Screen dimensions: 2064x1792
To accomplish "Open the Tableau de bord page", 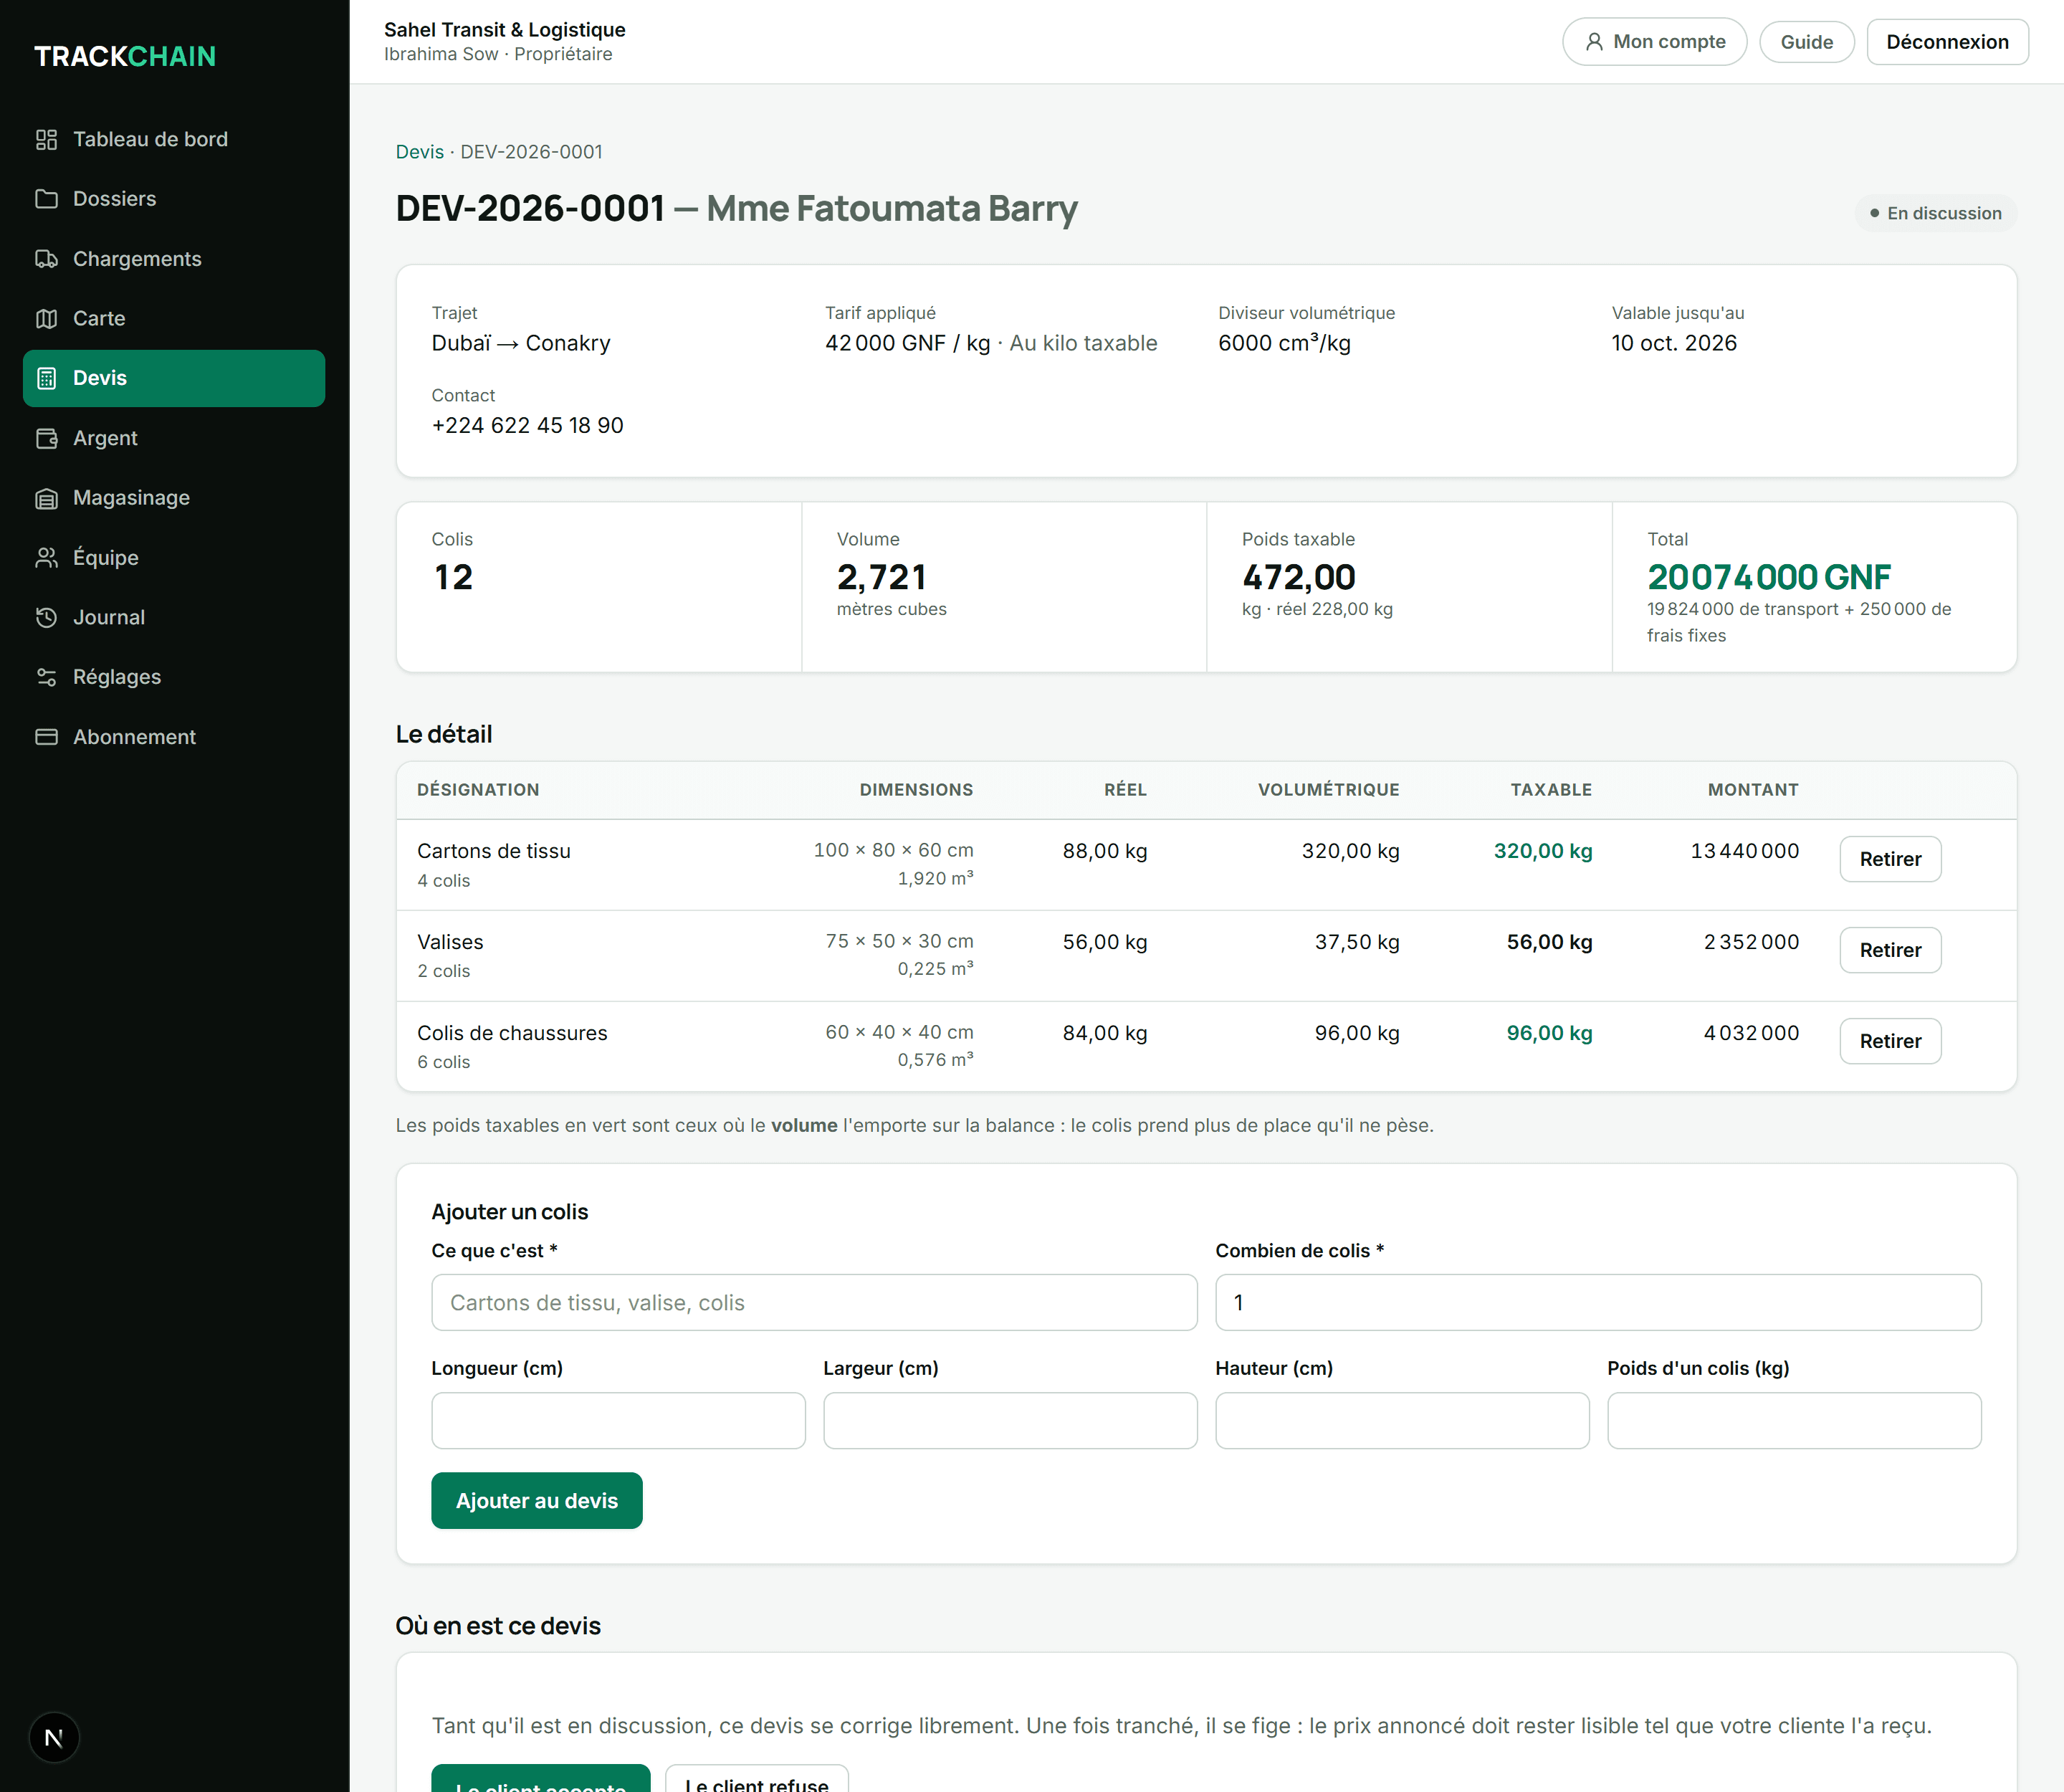I will tap(174, 139).
